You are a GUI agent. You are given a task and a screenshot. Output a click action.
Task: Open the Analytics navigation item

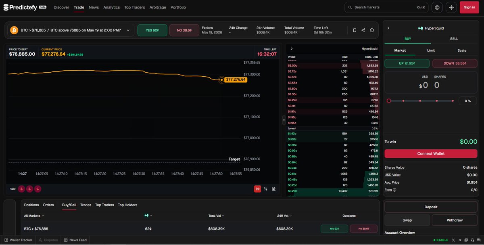[x=111, y=7]
